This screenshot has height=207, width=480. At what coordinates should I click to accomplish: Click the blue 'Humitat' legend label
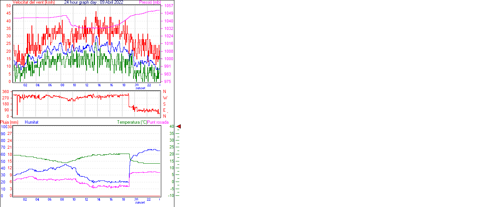[31, 122]
